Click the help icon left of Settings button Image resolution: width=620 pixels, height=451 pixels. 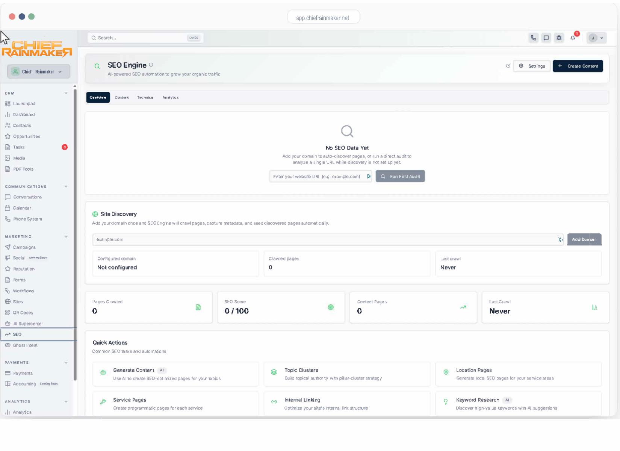[x=508, y=66]
